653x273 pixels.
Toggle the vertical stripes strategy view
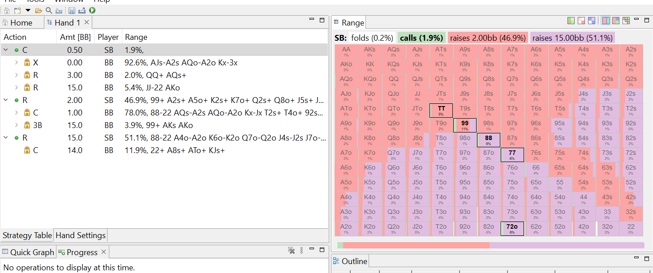pyautogui.click(x=606, y=21)
